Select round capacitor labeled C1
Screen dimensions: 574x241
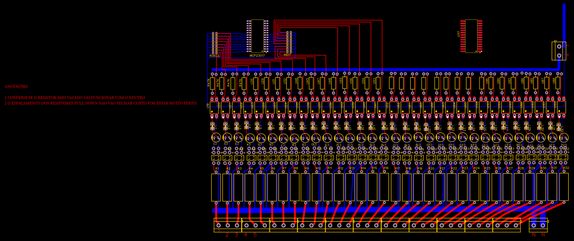pos(216,137)
